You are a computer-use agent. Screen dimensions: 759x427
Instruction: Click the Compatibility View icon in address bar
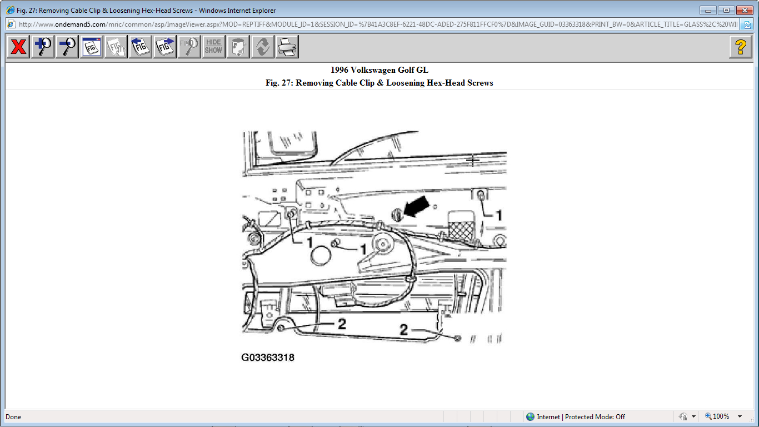point(747,24)
